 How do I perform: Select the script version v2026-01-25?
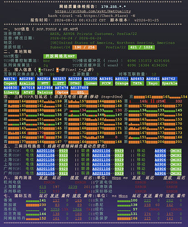[146, 20]
